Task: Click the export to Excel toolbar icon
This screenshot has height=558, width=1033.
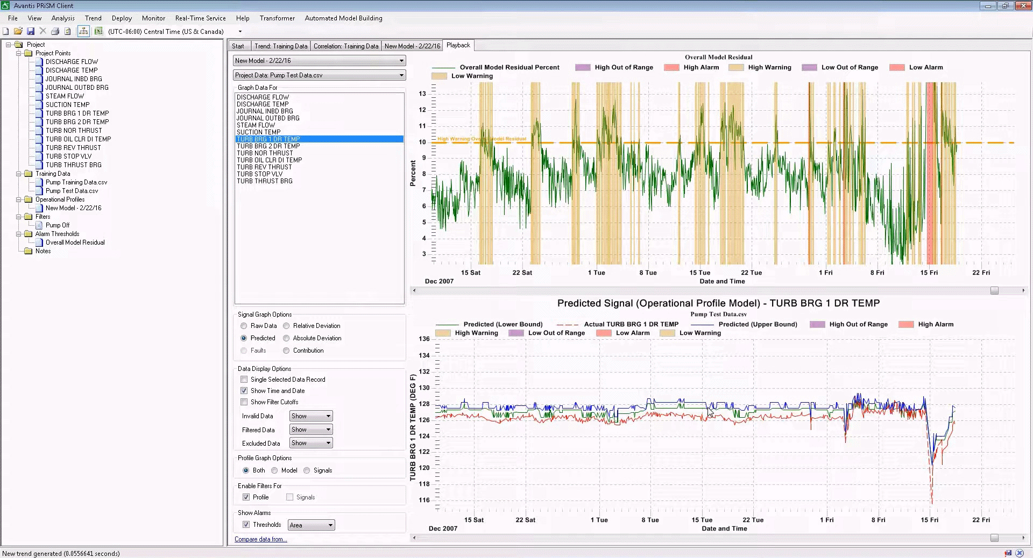Action: click(99, 31)
